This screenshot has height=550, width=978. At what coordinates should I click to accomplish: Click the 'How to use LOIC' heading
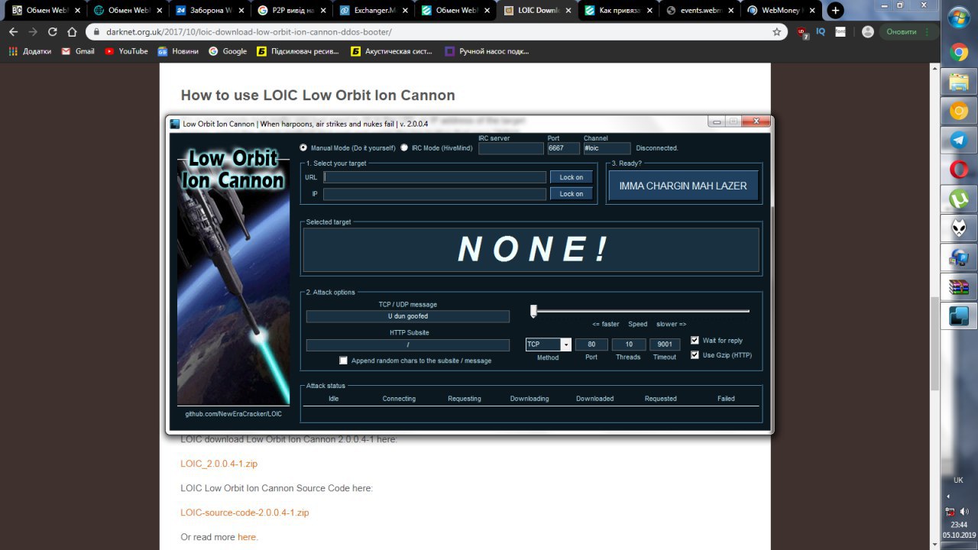pyautogui.click(x=318, y=95)
